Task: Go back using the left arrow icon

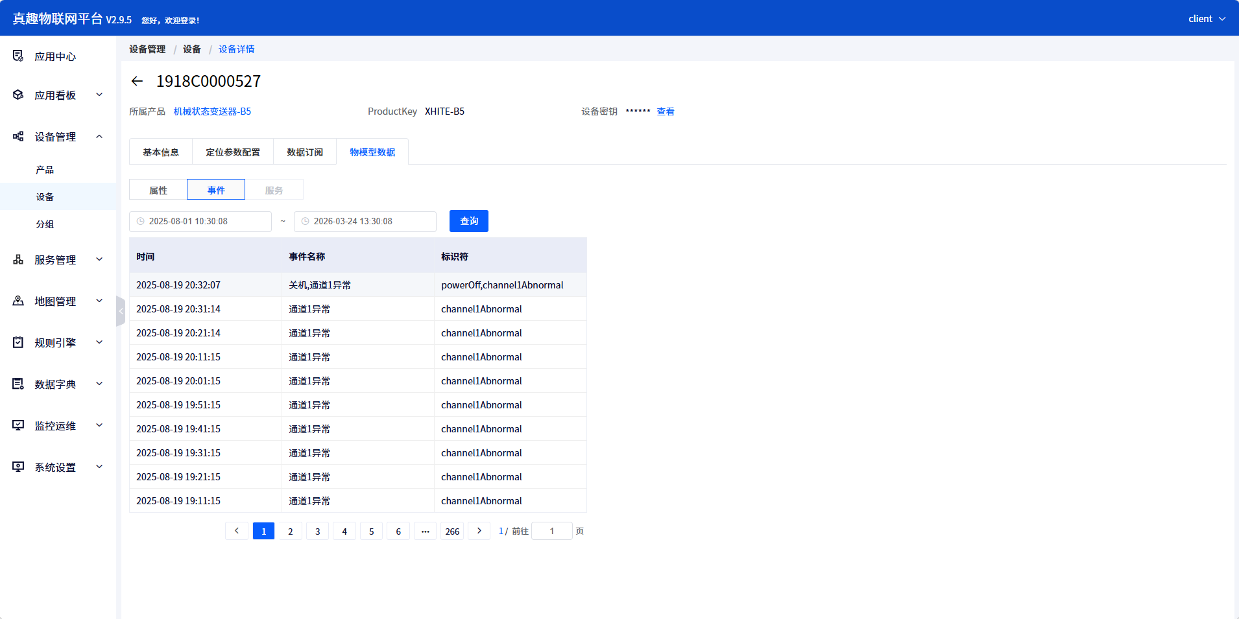Action: 137,81
